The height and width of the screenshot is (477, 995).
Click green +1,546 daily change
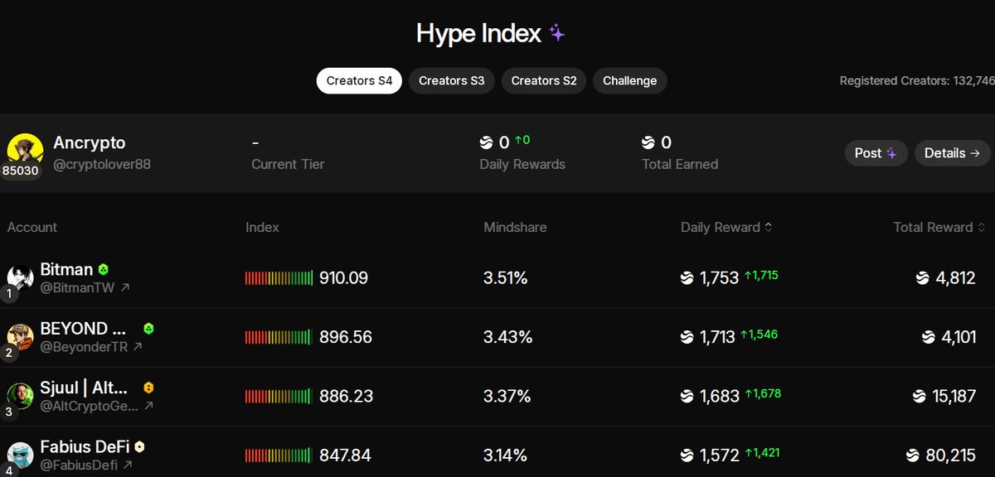coord(759,334)
